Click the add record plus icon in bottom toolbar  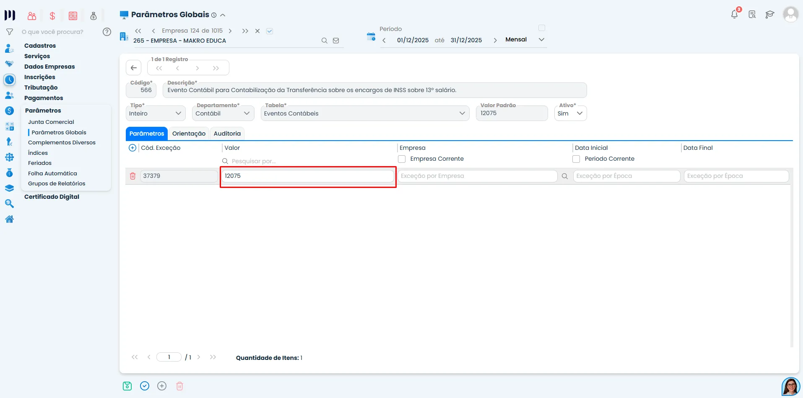(x=162, y=386)
